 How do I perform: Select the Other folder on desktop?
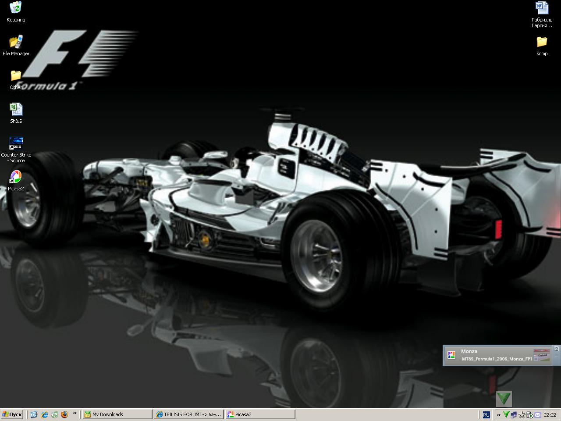[16, 79]
